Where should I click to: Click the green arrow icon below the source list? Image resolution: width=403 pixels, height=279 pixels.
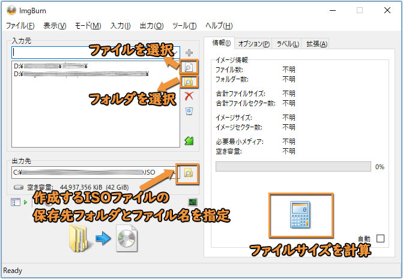(x=189, y=140)
